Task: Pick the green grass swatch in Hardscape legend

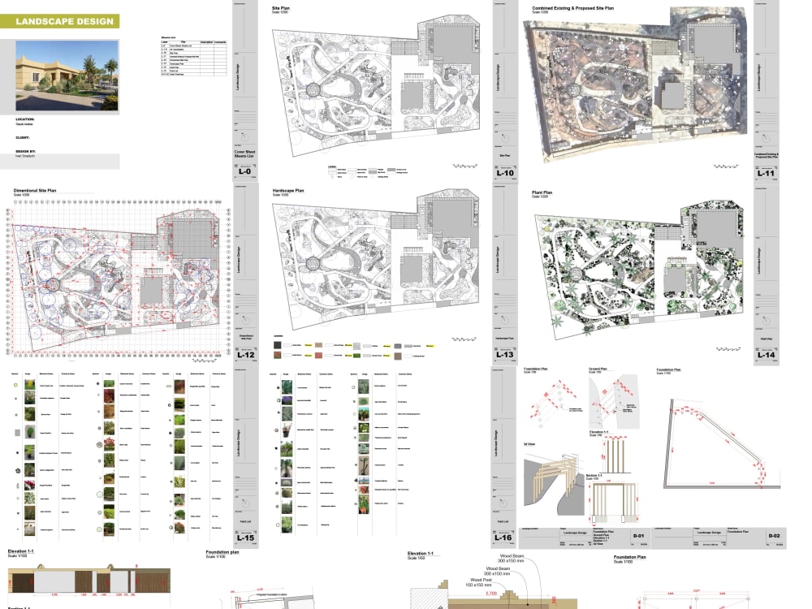Action: coord(356,356)
